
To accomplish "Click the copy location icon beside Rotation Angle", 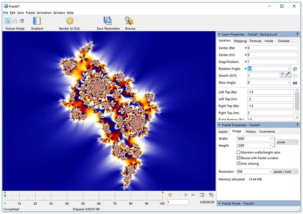I will 295,69.
